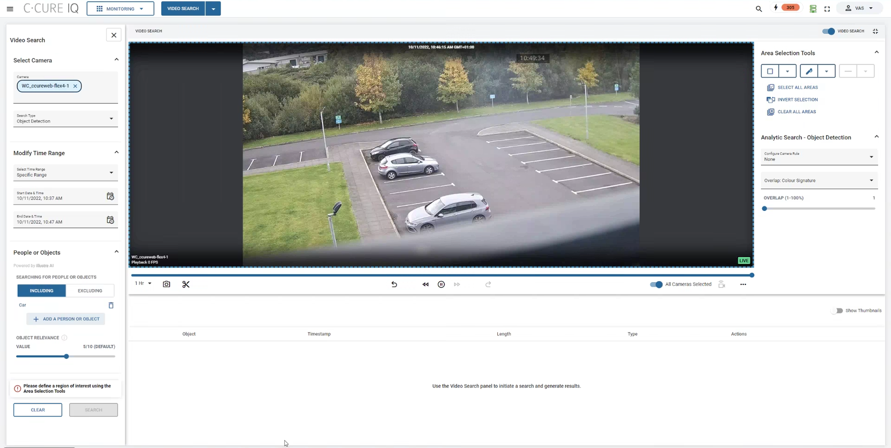
Task: Click the Select All Areas link
Action: [797, 87]
